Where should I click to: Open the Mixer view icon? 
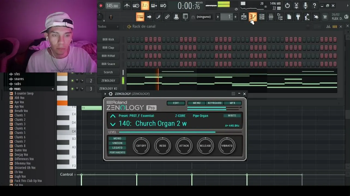click(x=271, y=17)
